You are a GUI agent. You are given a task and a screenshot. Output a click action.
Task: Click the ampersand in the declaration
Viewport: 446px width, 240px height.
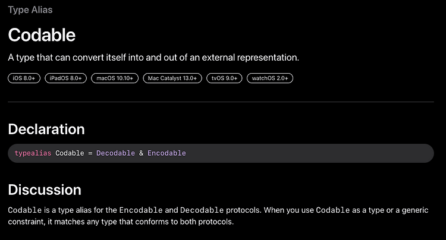click(141, 153)
